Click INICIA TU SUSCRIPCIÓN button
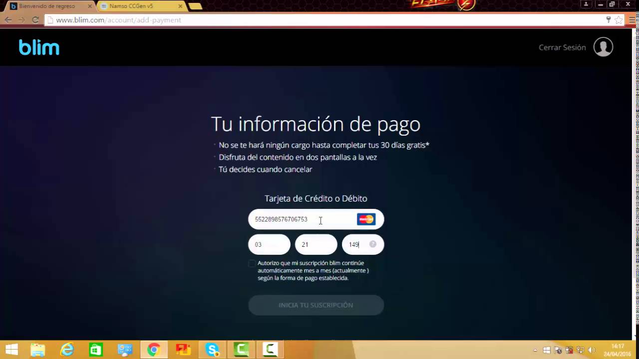Image resolution: width=639 pixels, height=359 pixels. [316, 305]
